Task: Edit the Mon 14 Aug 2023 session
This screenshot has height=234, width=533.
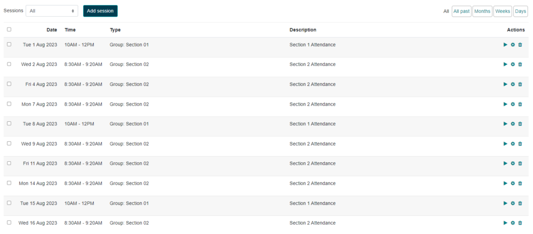Action: pos(513,183)
